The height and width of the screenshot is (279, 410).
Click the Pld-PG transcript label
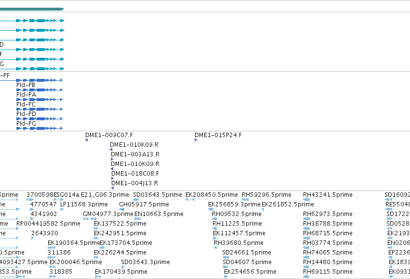point(26,124)
